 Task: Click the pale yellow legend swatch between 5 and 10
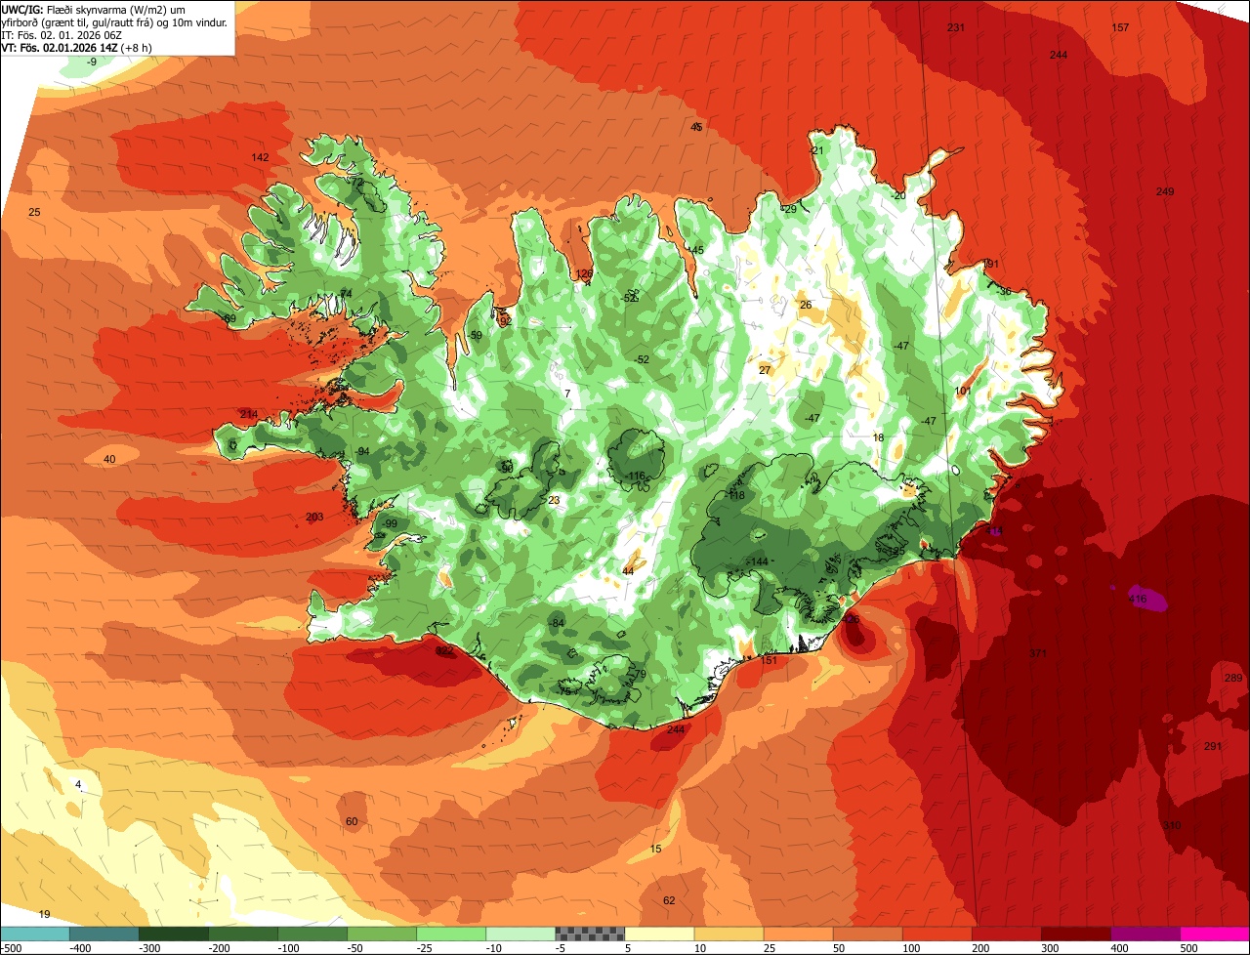659,934
